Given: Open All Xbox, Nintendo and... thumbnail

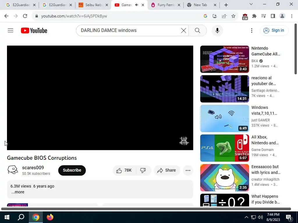Looking at the screenshot, I should click(224, 148).
